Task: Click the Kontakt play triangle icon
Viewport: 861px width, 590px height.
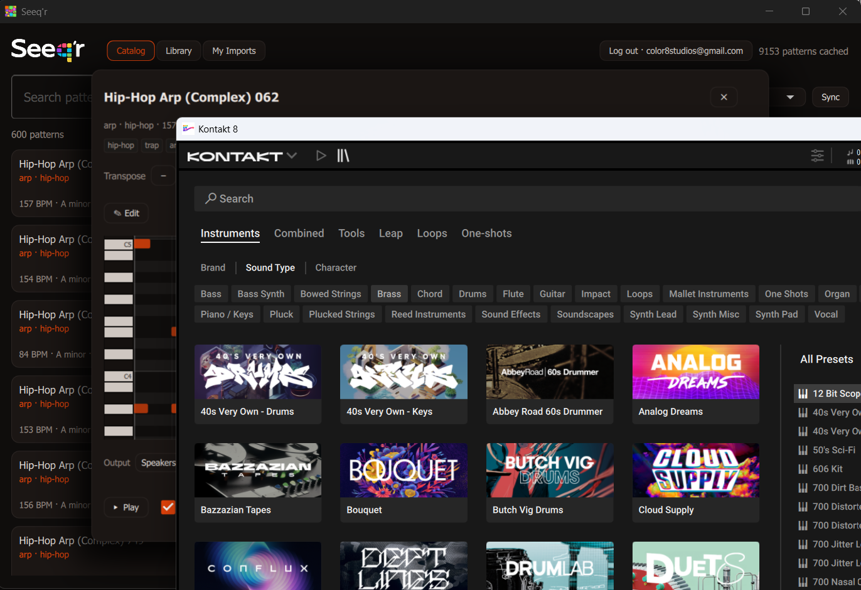Action: pyautogui.click(x=321, y=156)
